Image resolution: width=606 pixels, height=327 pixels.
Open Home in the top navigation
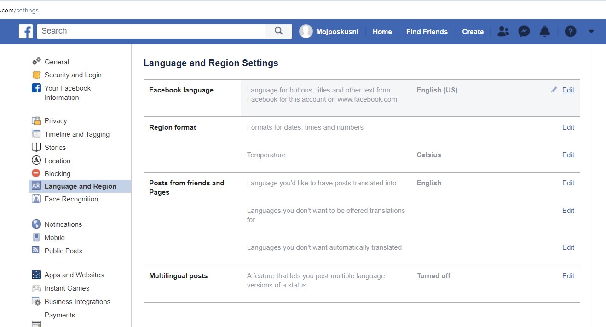tap(382, 32)
